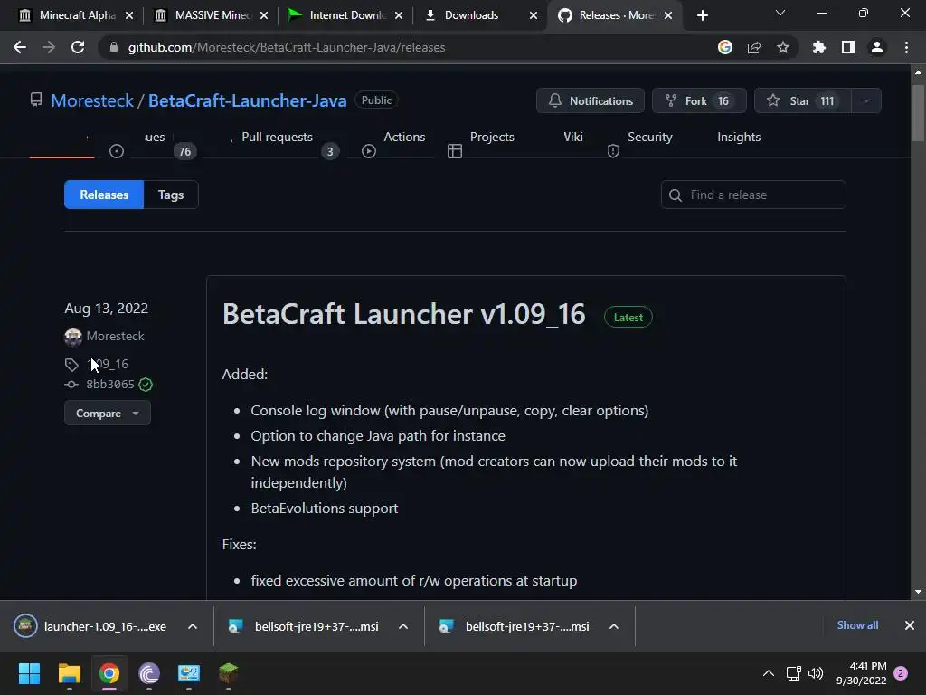Open the Windows Start menu
The image size is (926, 695).
click(x=29, y=673)
